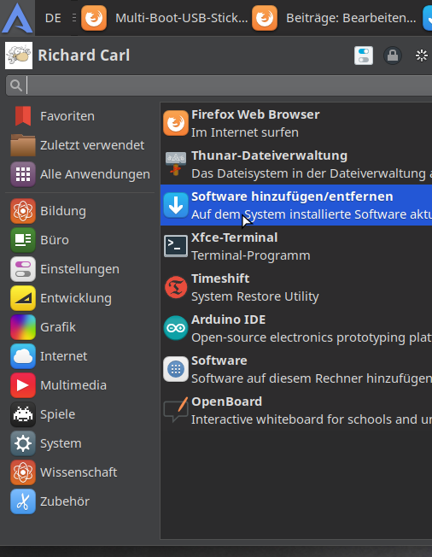Select Spiele category invader icon
This screenshot has height=557, width=432.
click(23, 414)
